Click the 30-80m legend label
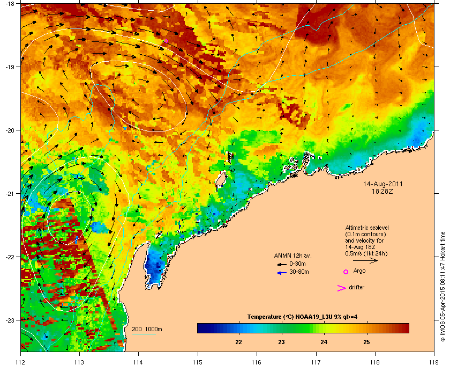 (299, 272)
